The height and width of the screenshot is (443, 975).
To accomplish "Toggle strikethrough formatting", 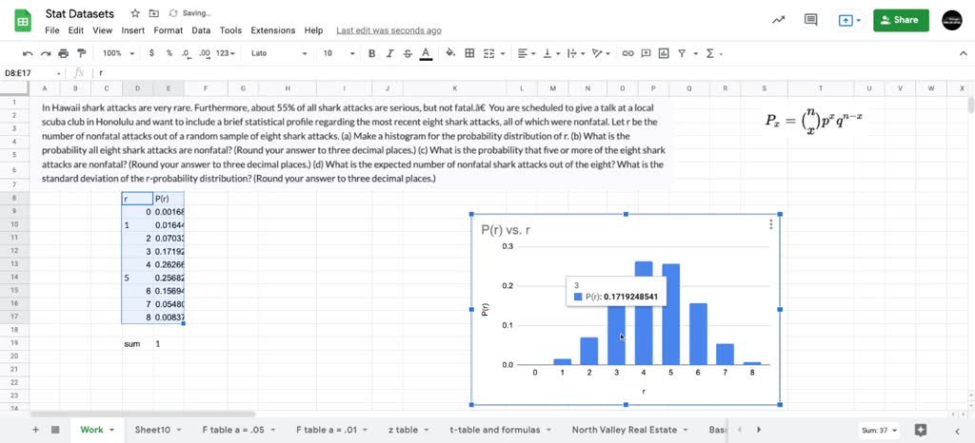I will tap(407, 53).
